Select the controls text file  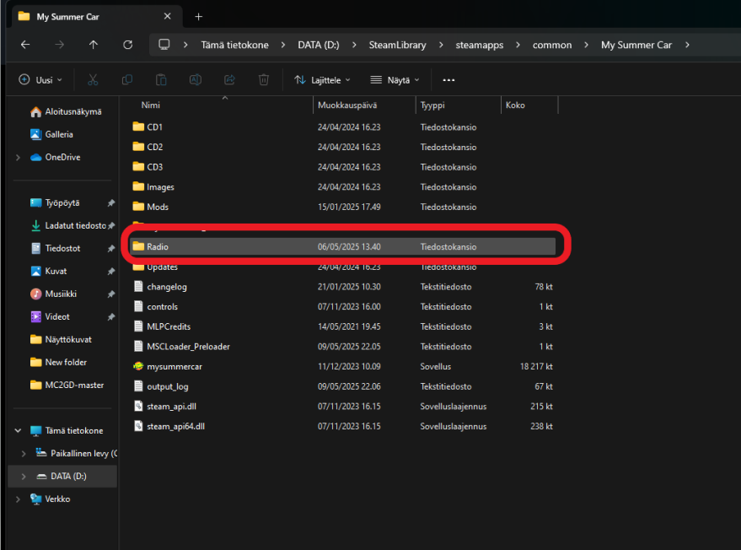(x=342, y=306)
